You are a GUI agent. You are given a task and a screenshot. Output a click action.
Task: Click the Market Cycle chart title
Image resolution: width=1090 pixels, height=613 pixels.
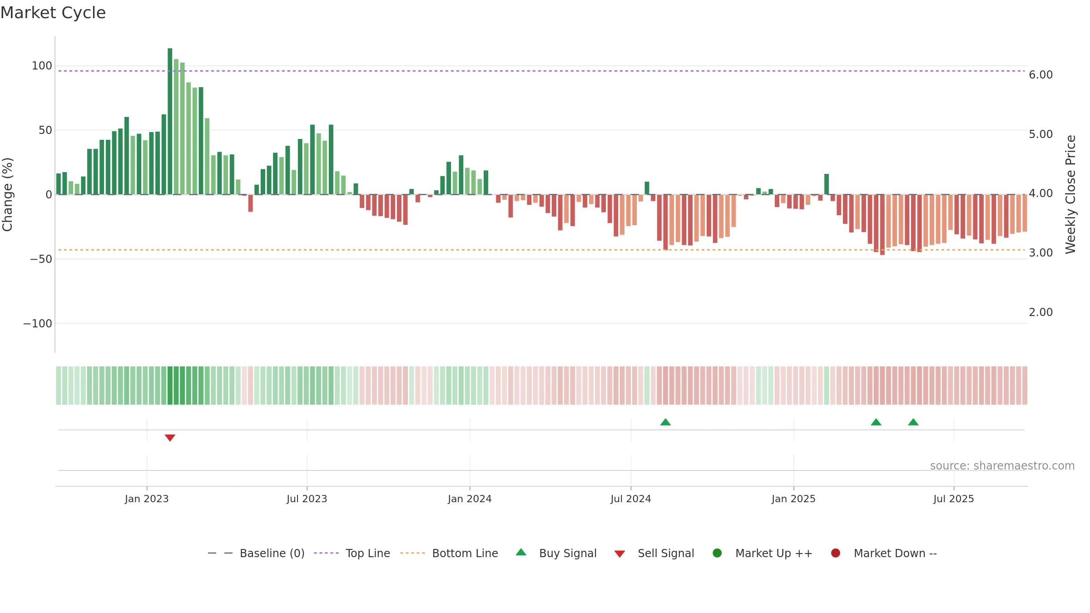pyautogui.click(x=53, y=13)
